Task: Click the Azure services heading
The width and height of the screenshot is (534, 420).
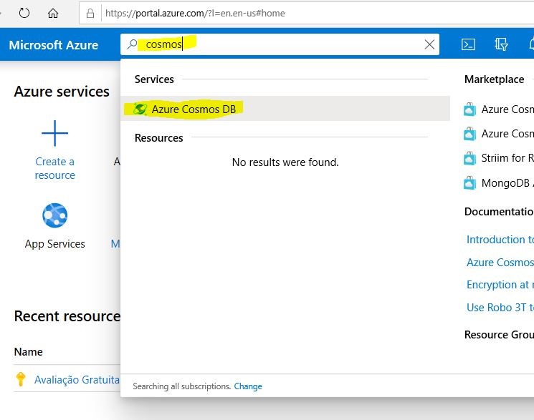Action: 62,92
